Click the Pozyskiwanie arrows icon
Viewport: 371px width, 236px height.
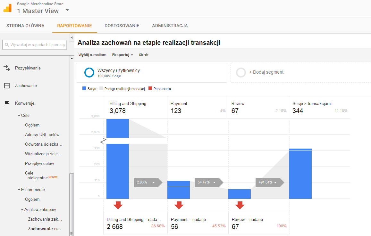(7, 68)
